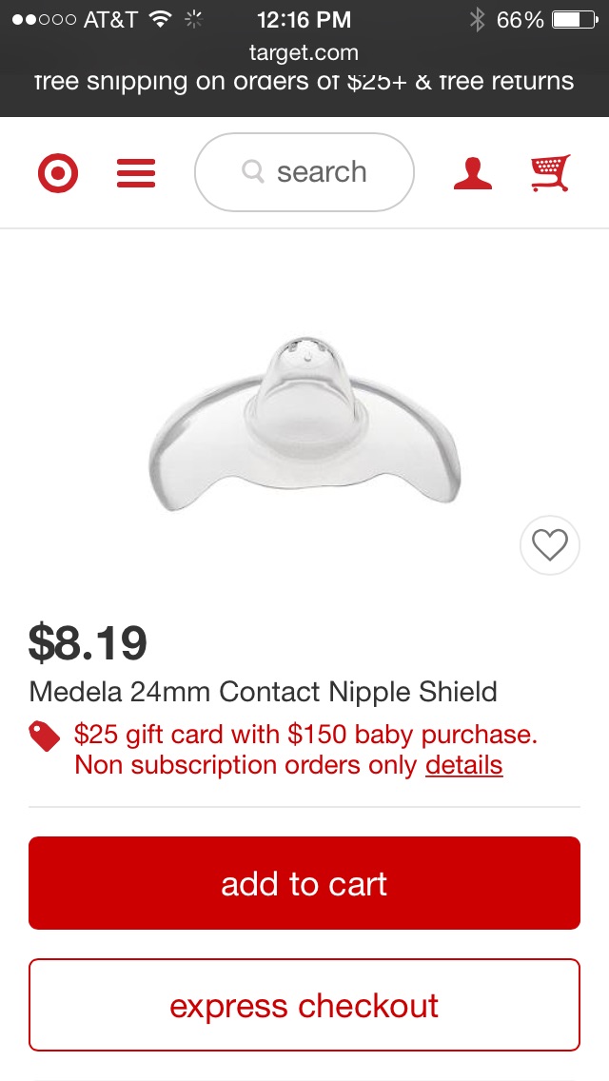Image resolution: width=609 pixels, height=1081 pixels.
Task: Click the red add to cart button
Action: (304, 883)
